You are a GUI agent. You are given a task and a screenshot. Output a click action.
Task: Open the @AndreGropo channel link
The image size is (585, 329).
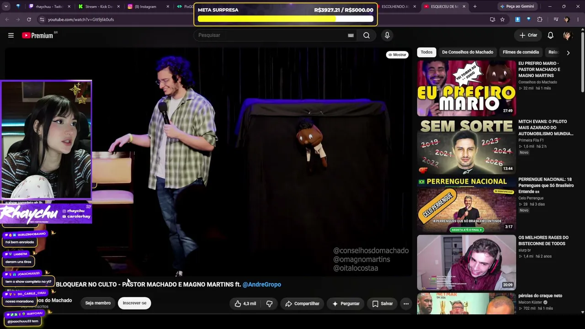coord(262,284)
